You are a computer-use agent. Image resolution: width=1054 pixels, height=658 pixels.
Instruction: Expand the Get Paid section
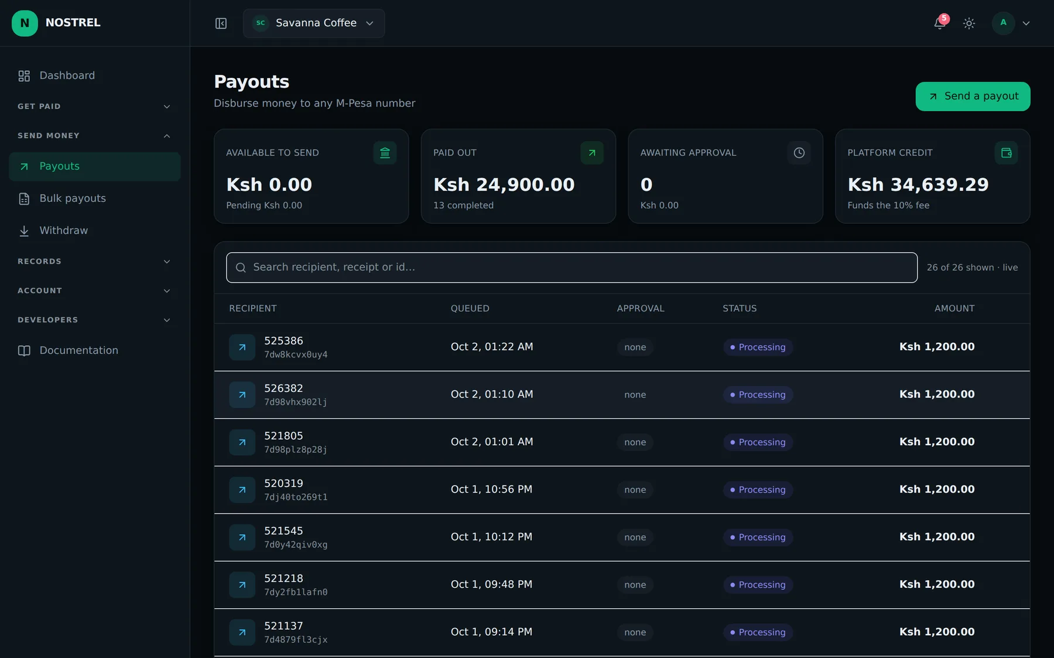pyautogui.click(x=95, y=106)
